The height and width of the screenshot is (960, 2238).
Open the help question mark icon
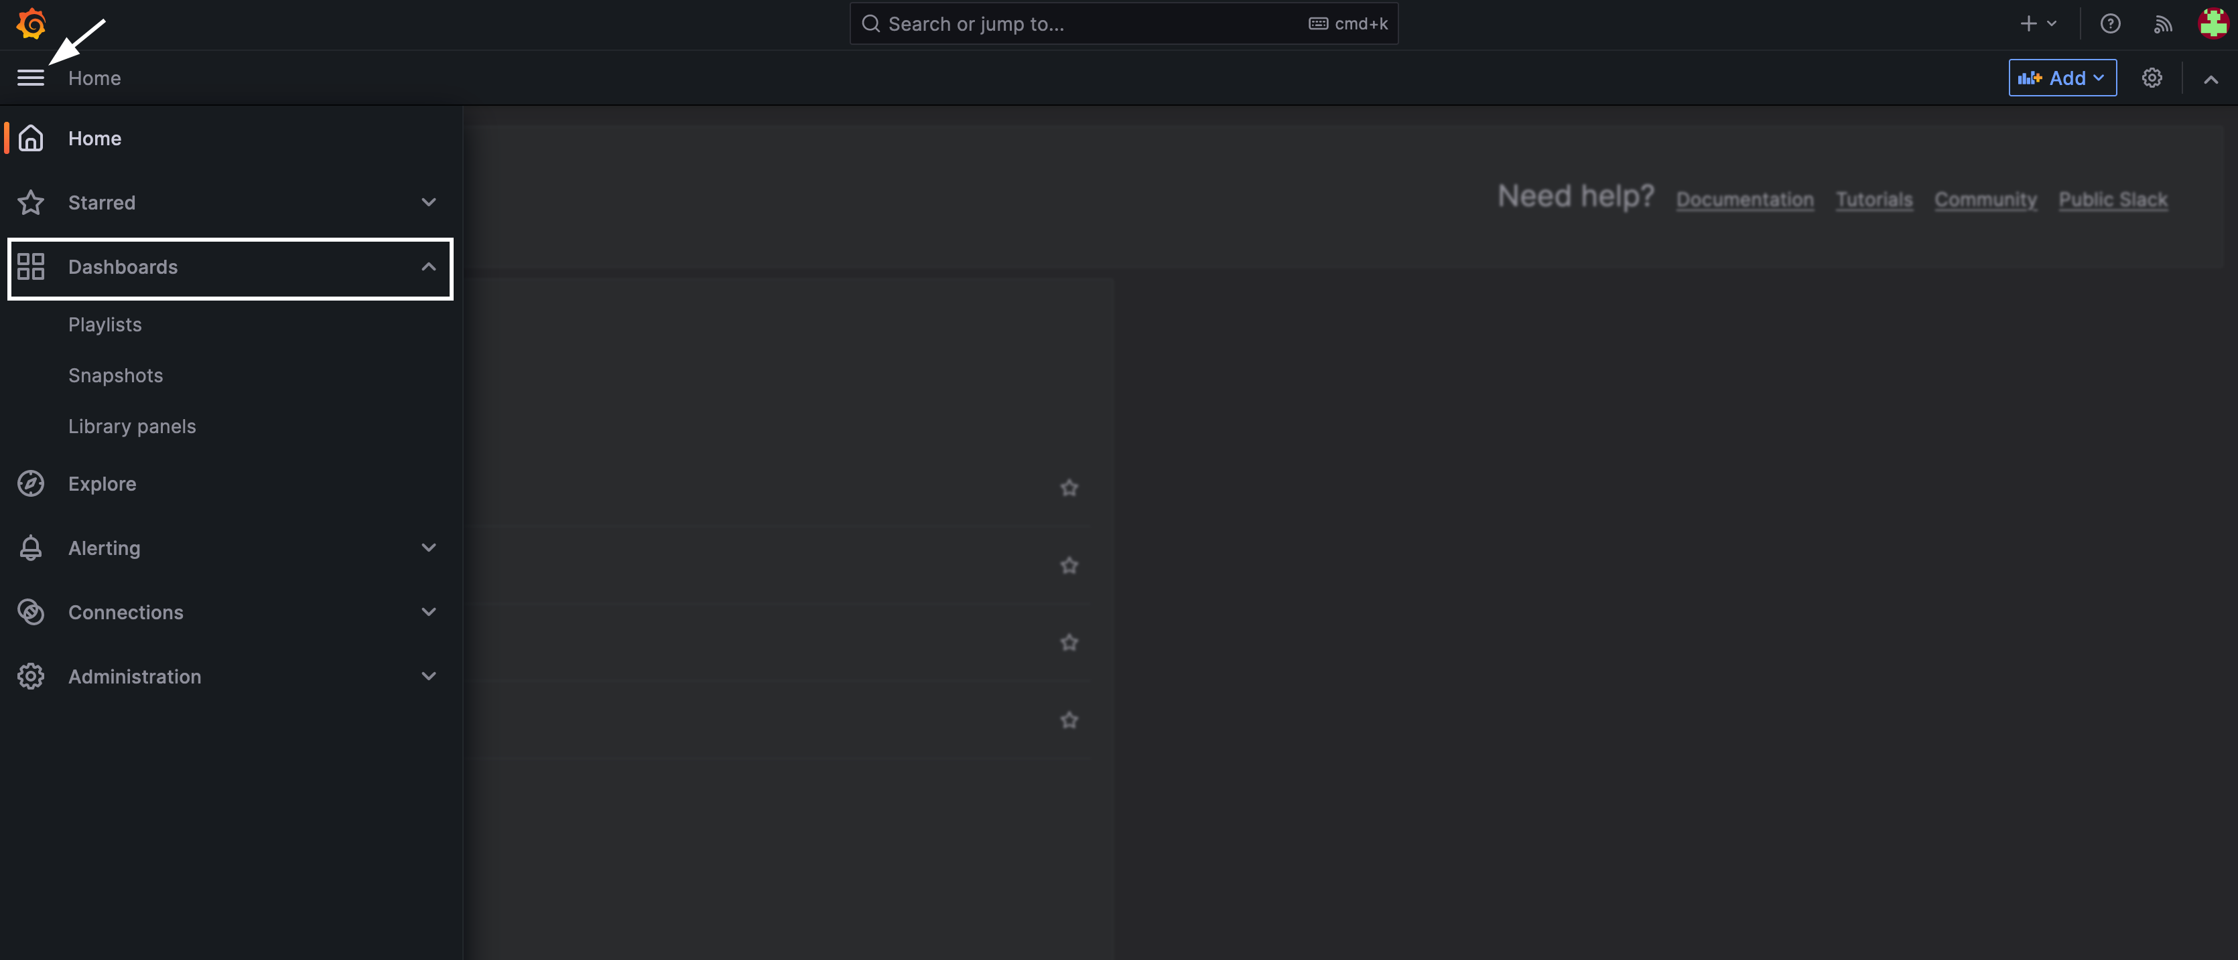coord(2110,23)
